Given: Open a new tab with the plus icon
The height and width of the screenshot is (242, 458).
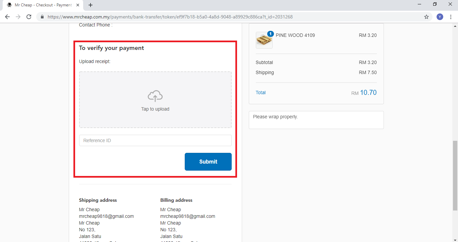Looking at the screenshot, I should (91, 5).
